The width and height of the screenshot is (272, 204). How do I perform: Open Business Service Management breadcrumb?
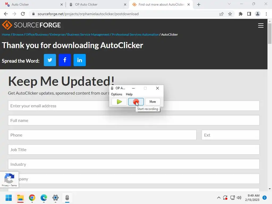coord(88,35)
